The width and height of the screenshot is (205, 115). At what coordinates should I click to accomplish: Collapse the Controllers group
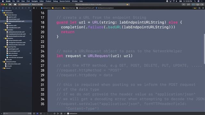coord(4,30)
